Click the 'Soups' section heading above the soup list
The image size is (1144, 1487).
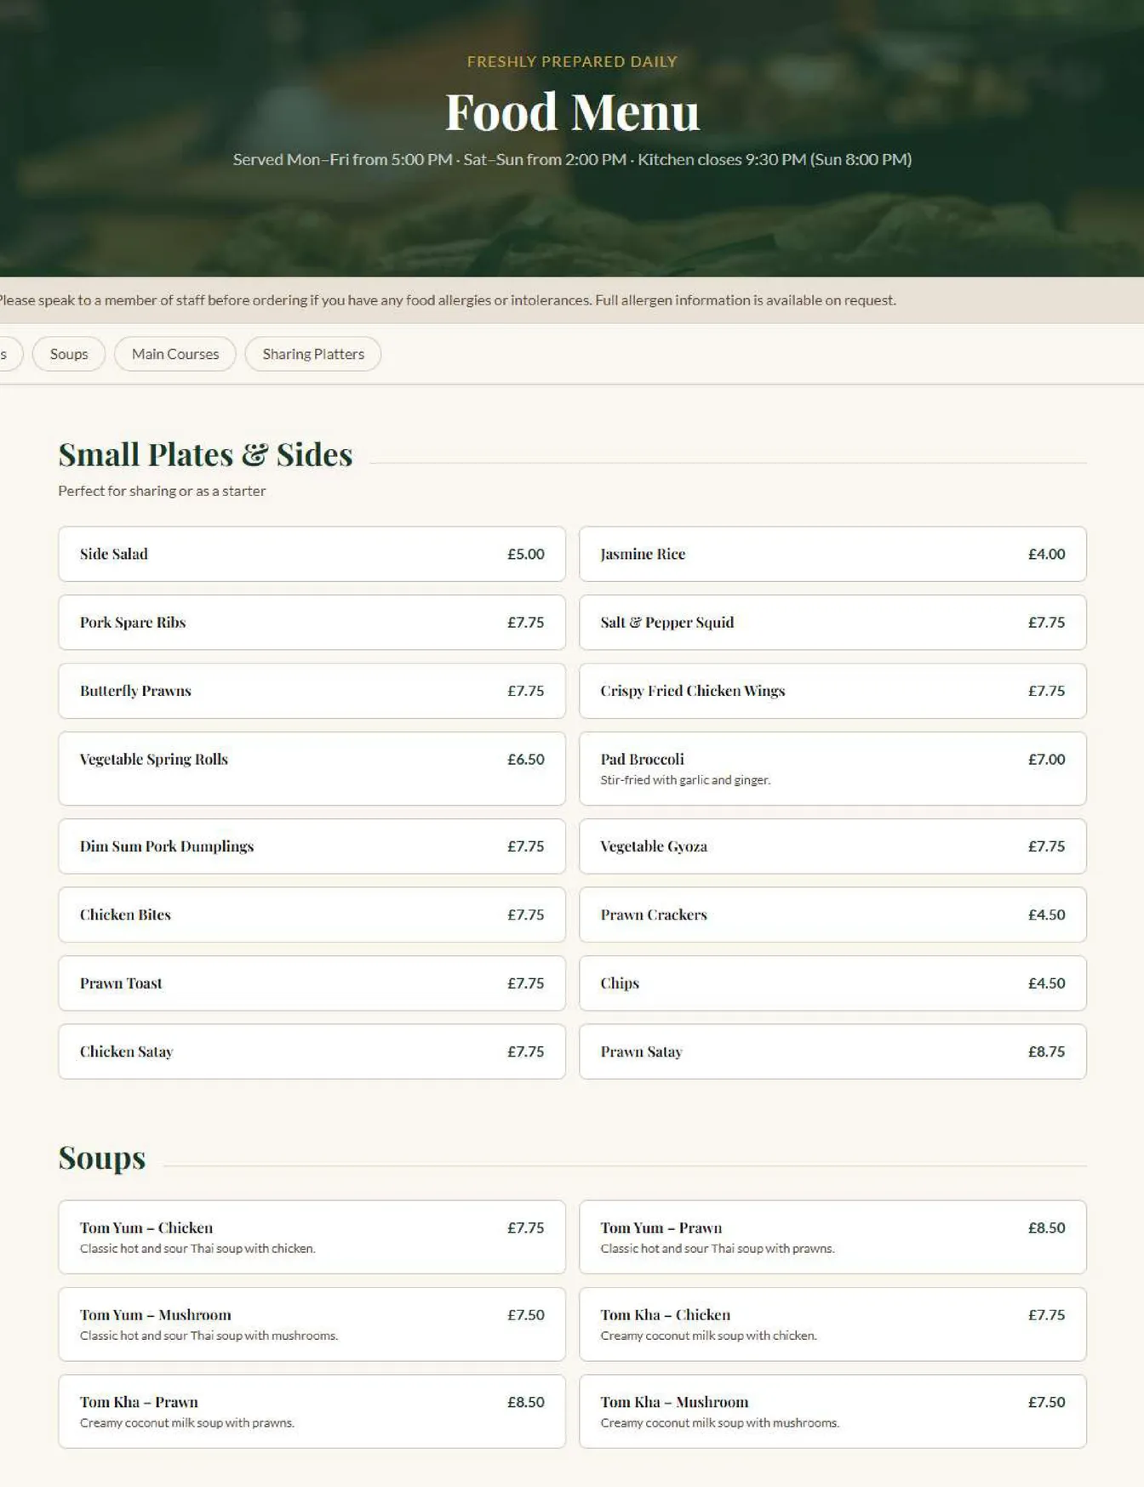pos(102,1158)
